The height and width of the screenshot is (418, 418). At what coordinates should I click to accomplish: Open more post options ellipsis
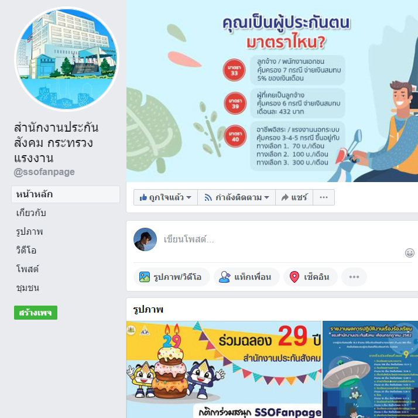(x=354, y=277)
